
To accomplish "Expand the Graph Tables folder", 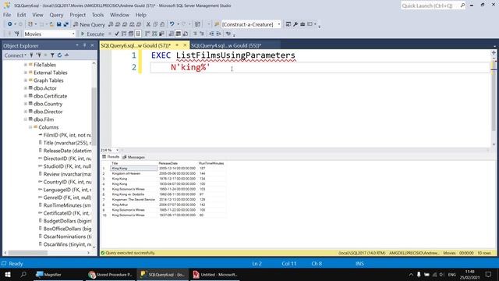I will 26,80.
